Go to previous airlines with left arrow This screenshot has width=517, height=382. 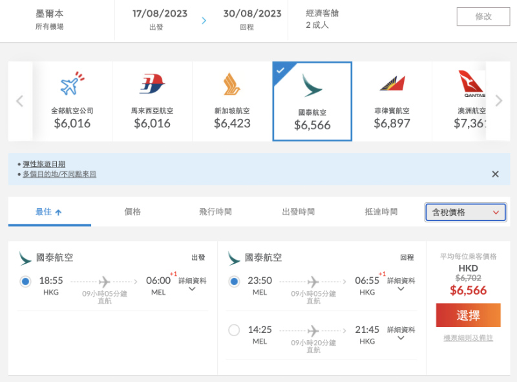pyautogui.click(x=20, y=101)
